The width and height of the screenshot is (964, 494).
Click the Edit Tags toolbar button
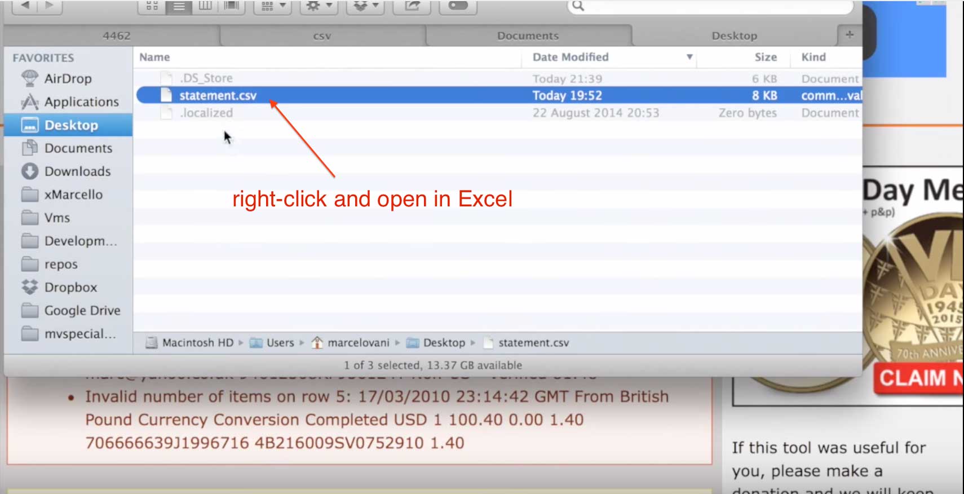click(x=458, y=6)
